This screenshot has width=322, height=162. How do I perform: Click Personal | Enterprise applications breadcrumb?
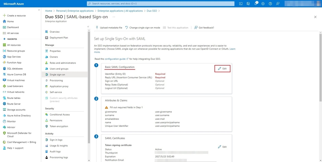(x=75, y=11)
